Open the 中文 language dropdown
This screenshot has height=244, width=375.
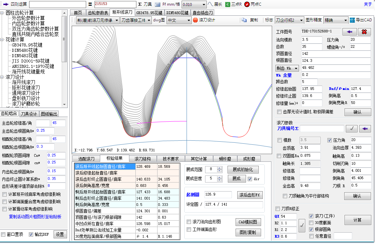(189, 20)
